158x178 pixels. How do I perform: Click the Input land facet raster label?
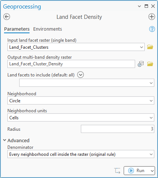(x=42, y=40)
